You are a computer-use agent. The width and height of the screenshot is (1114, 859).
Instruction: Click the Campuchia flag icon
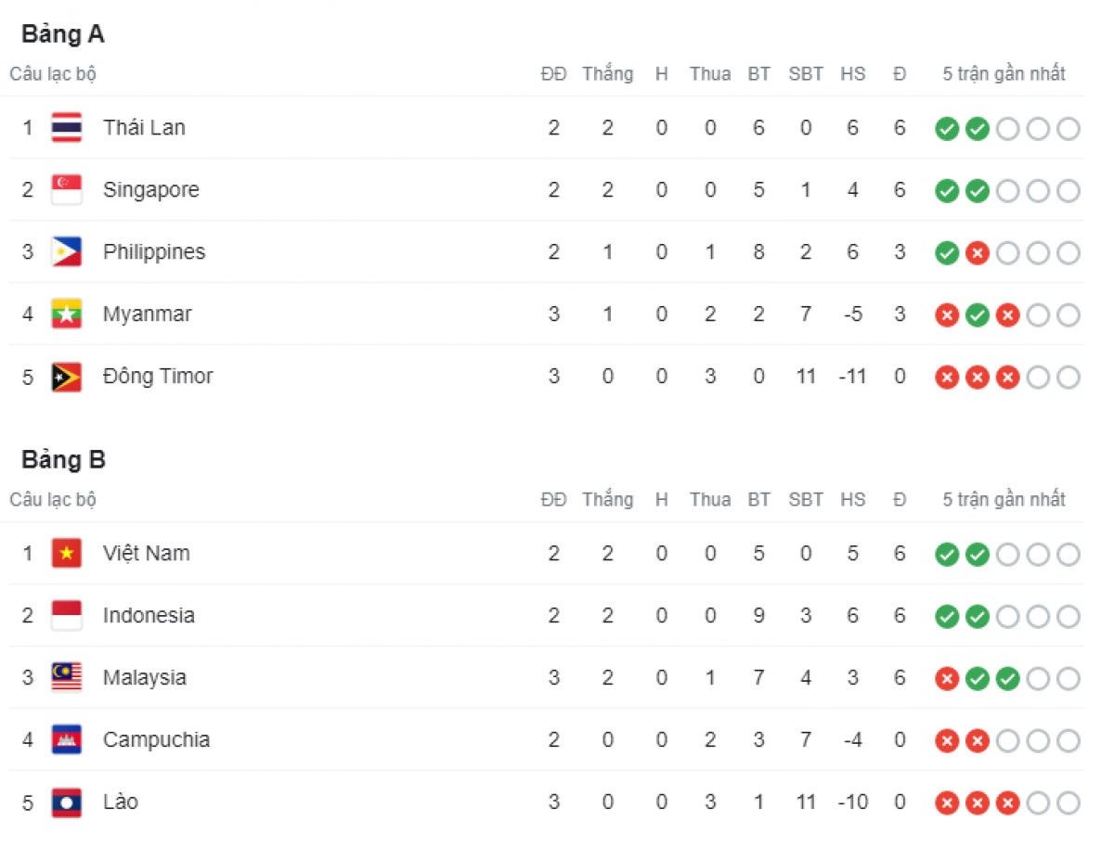pos(67,740)
